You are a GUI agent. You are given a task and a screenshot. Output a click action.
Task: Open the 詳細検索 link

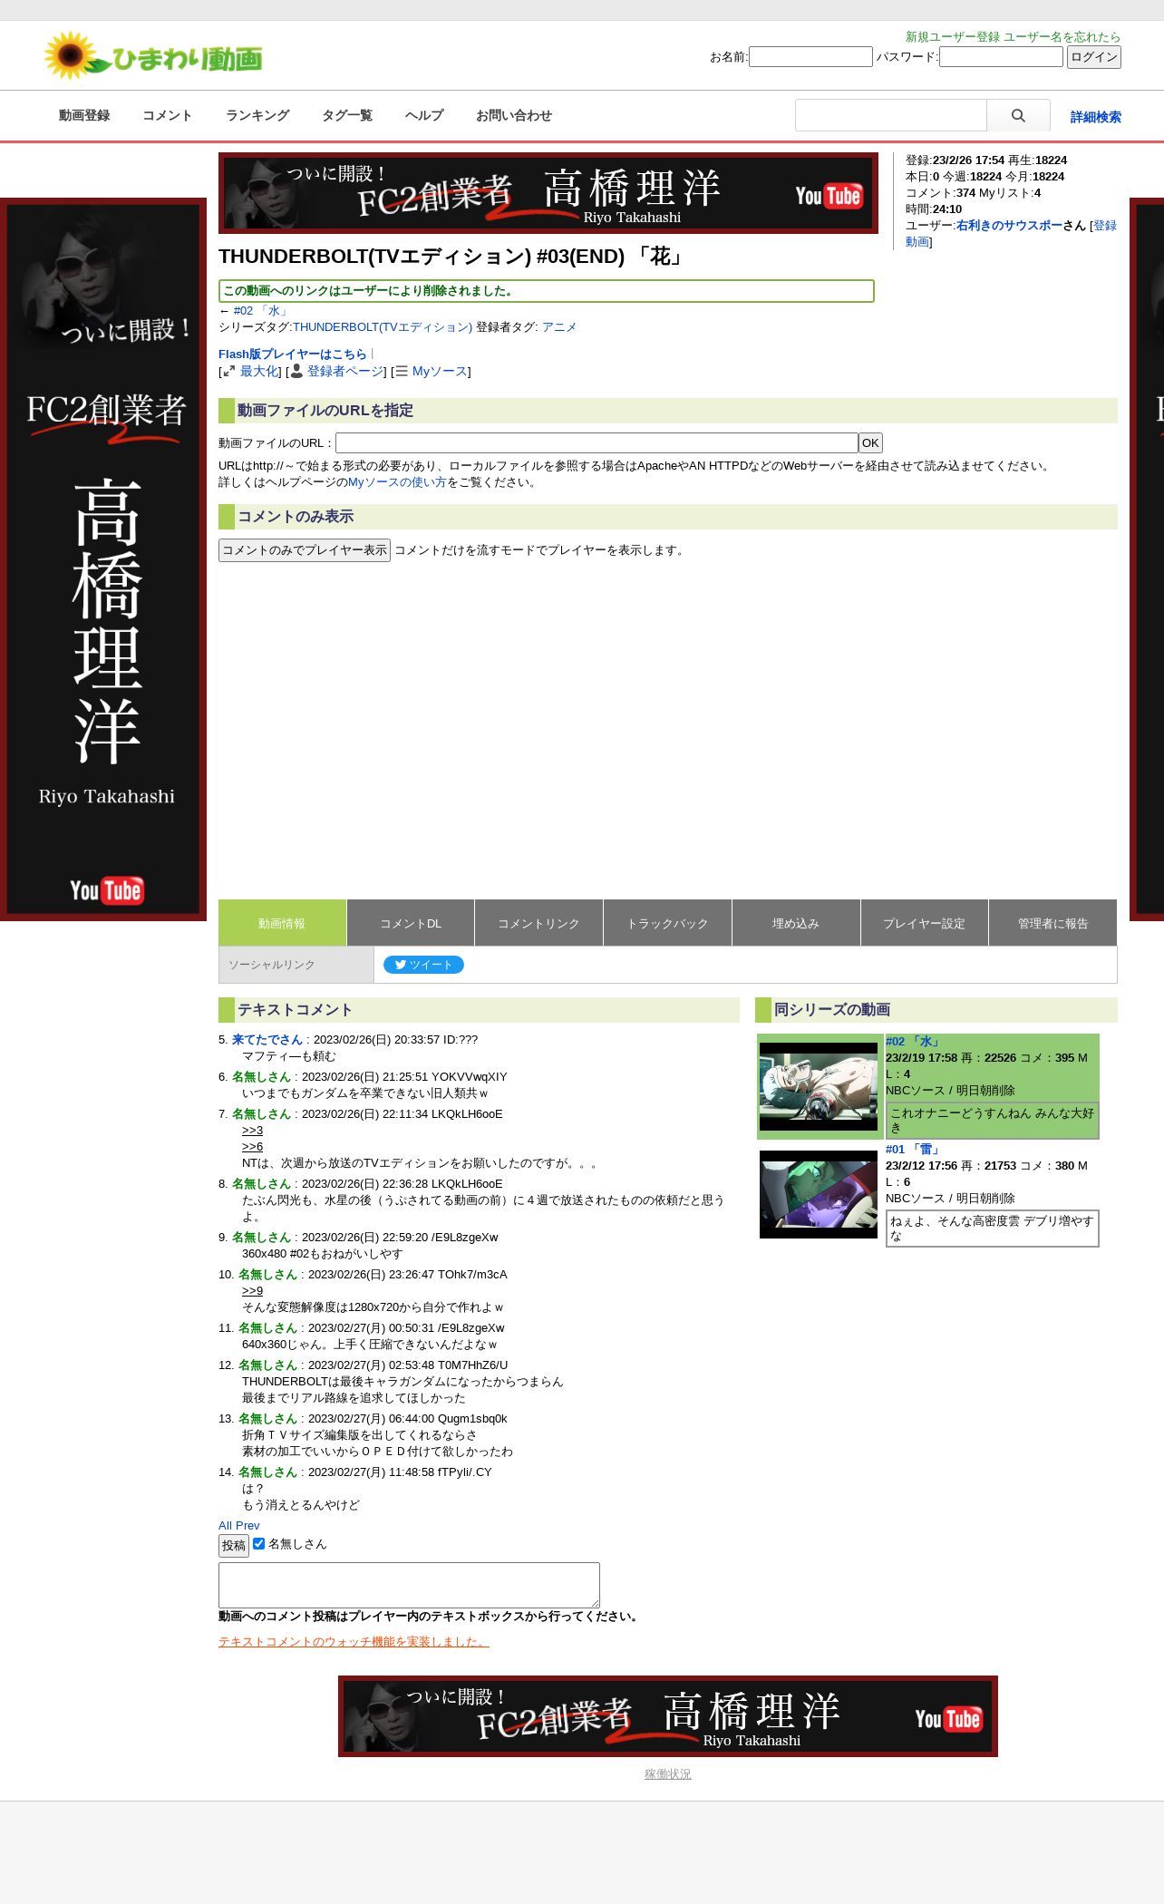point(1095,117)
